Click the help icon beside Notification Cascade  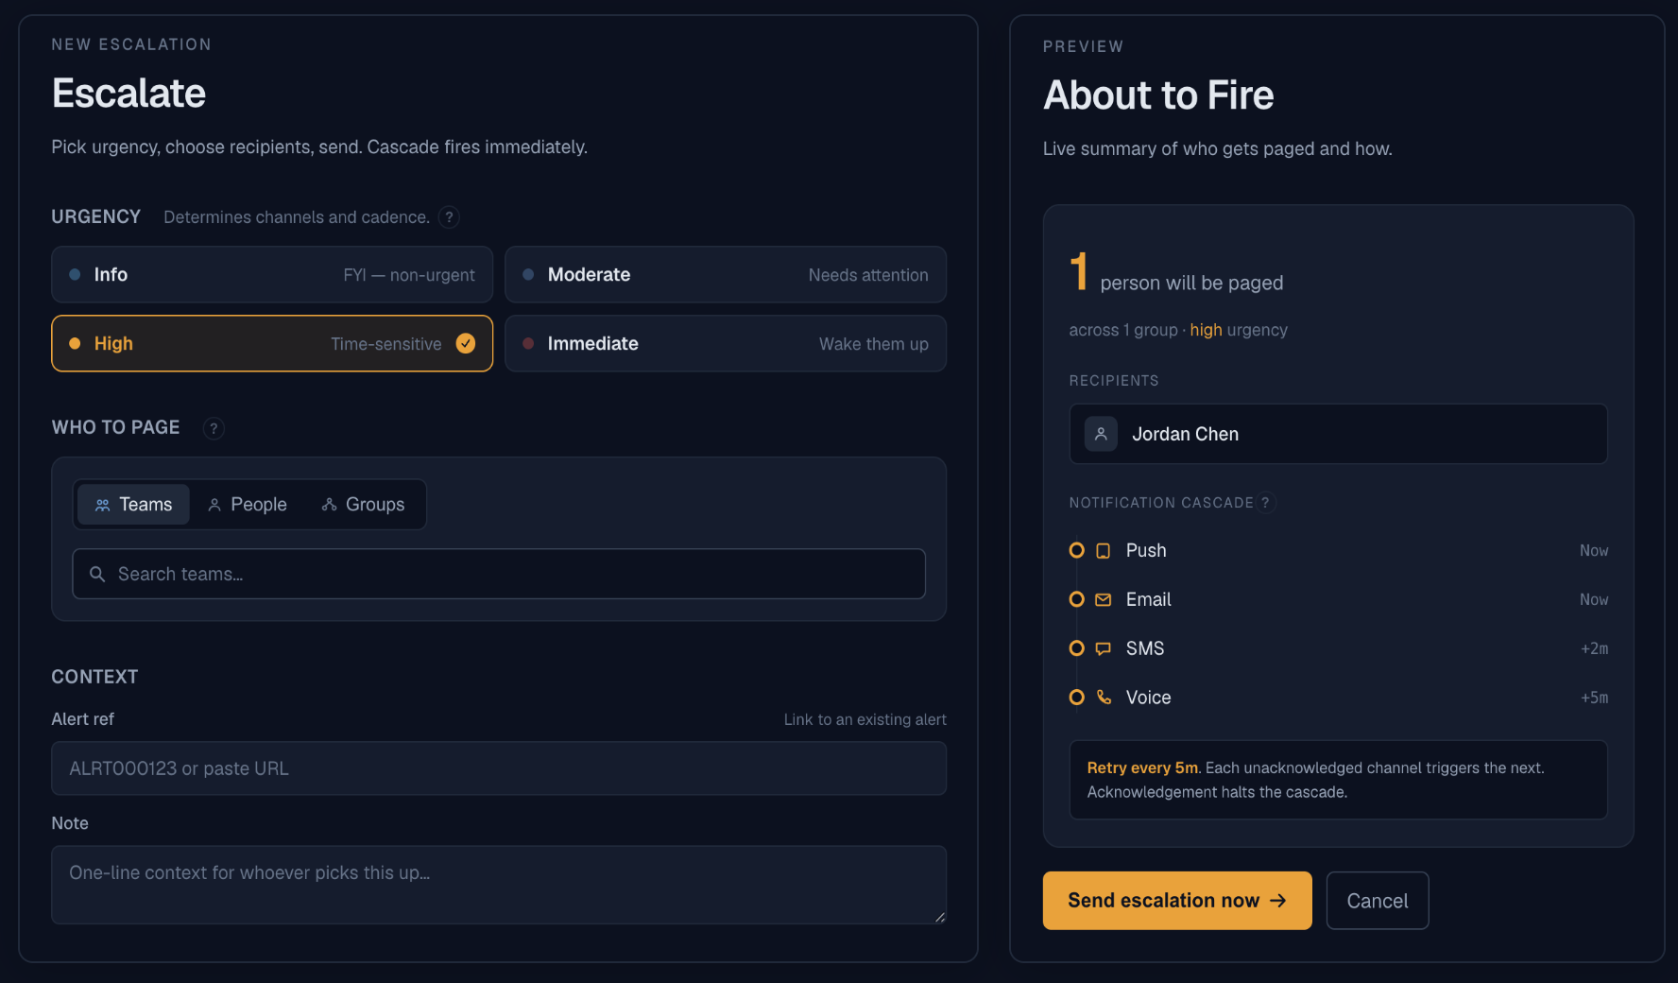pyautogui.click(x=1265, y=503)
